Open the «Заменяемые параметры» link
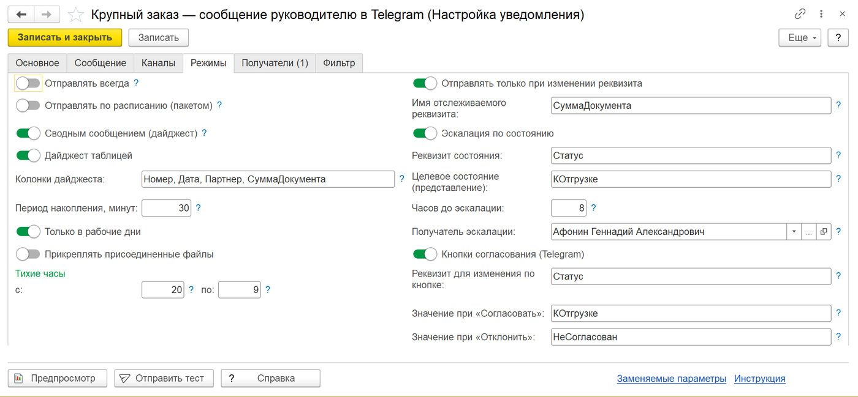858x397 pixels. (672, 379)
